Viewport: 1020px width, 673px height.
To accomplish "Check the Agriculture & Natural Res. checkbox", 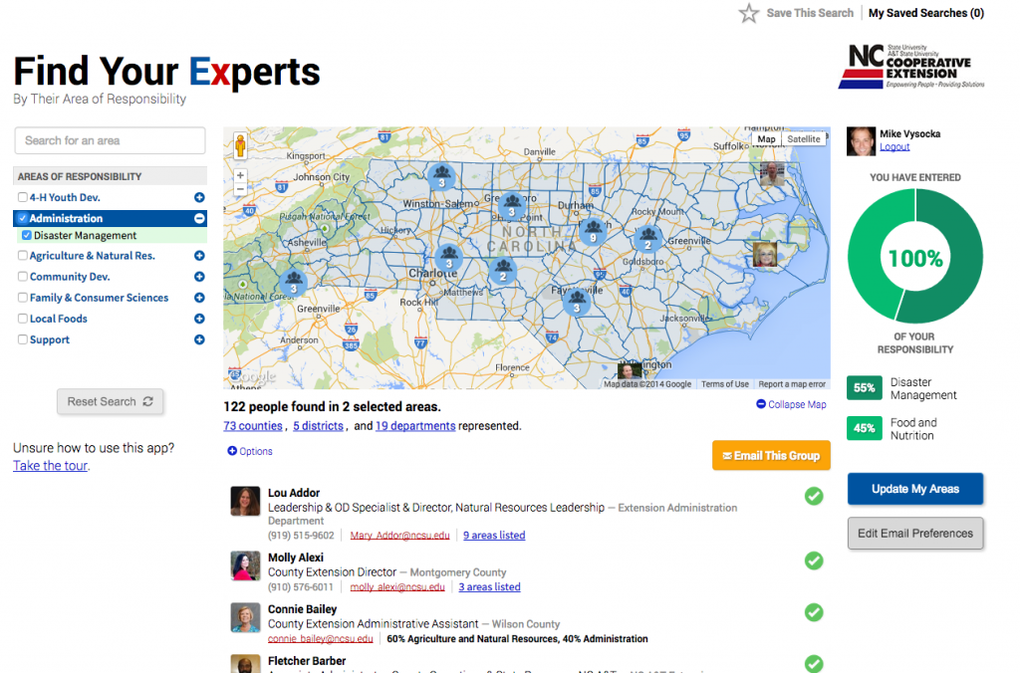I will [23, 256].
